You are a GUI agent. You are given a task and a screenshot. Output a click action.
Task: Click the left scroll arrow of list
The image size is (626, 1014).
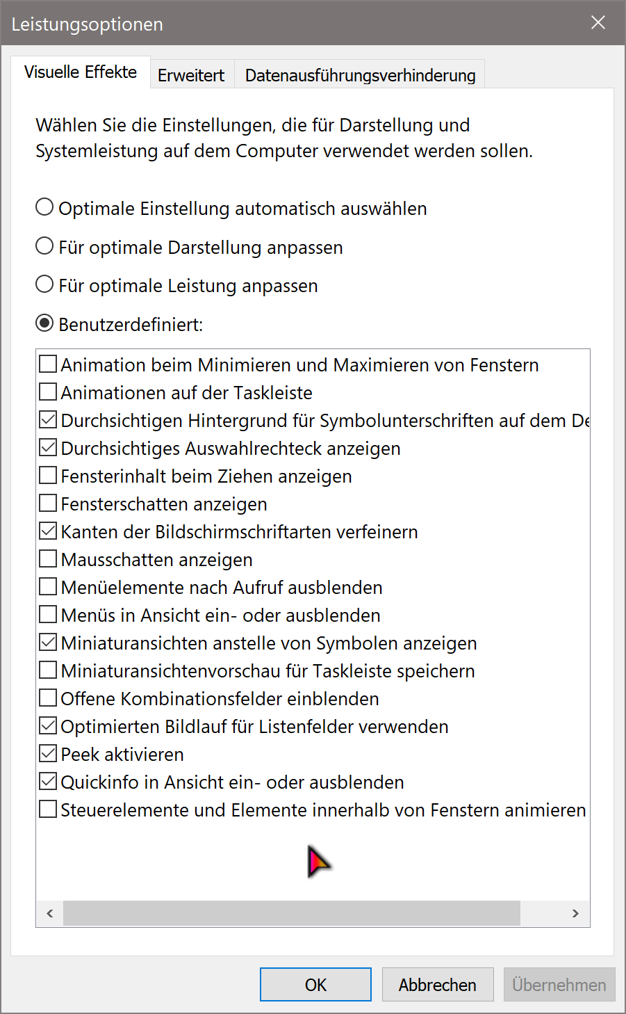[x=49, y=913]
